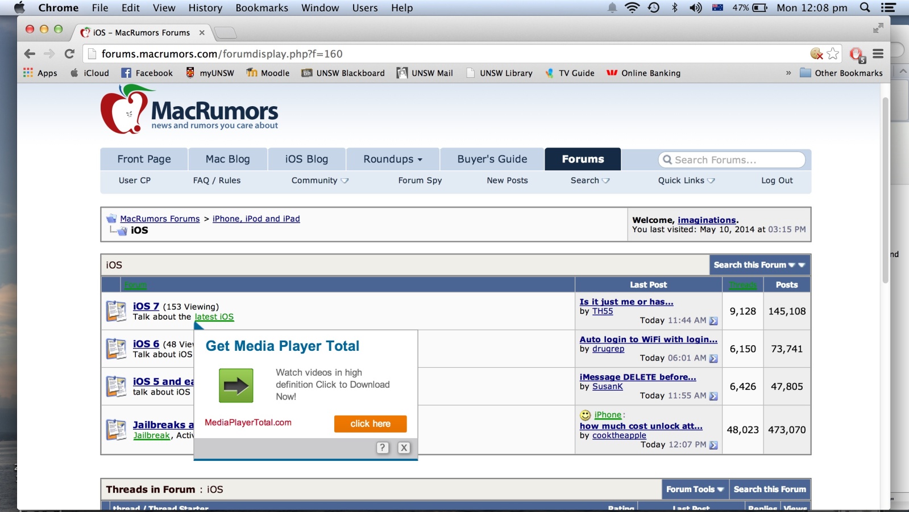Open the Buyer's Guide tab

[x=492, y=159]
